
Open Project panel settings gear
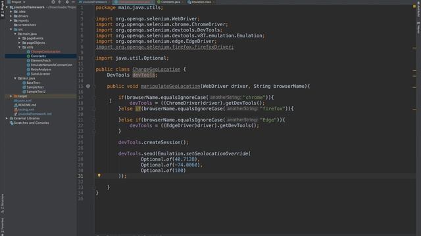(67, 2)
